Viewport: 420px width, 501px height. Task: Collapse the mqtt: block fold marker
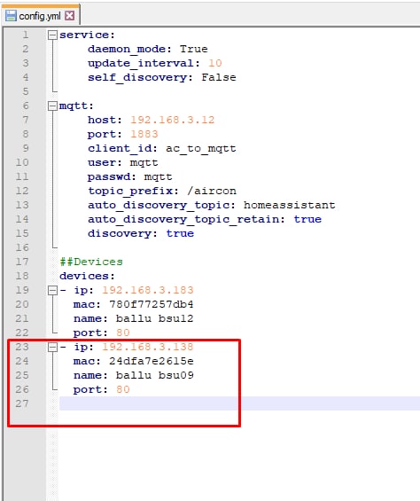pyautogui.click(x=52, y=106)
